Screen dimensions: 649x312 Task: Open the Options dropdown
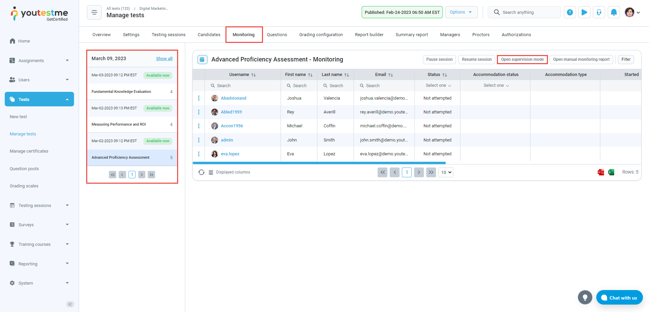(461, 12)
